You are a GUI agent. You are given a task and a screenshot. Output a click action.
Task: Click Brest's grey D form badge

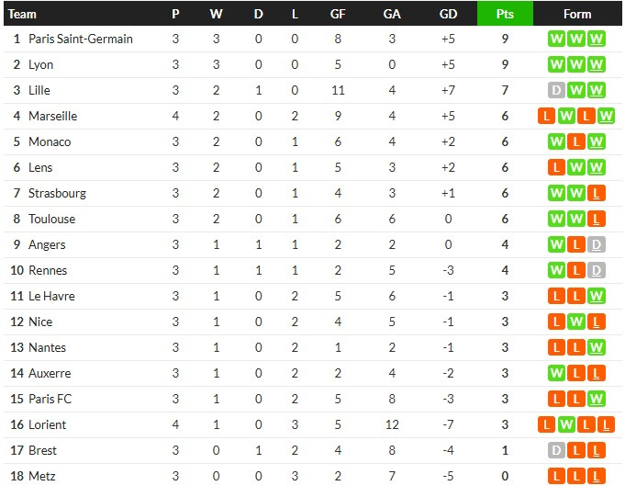[556, 451]
